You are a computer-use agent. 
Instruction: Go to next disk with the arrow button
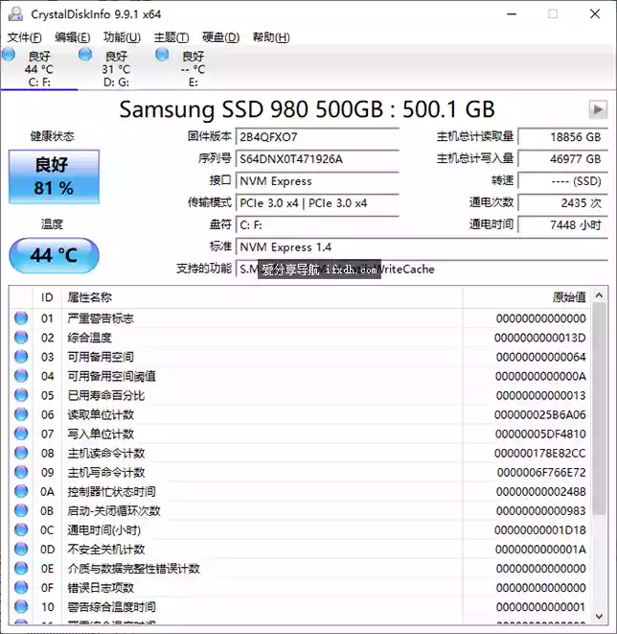coord(598,109)
